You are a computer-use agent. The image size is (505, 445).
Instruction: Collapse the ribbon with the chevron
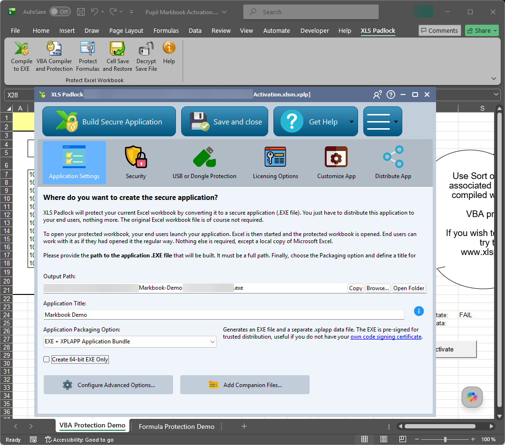coord(494,78)
